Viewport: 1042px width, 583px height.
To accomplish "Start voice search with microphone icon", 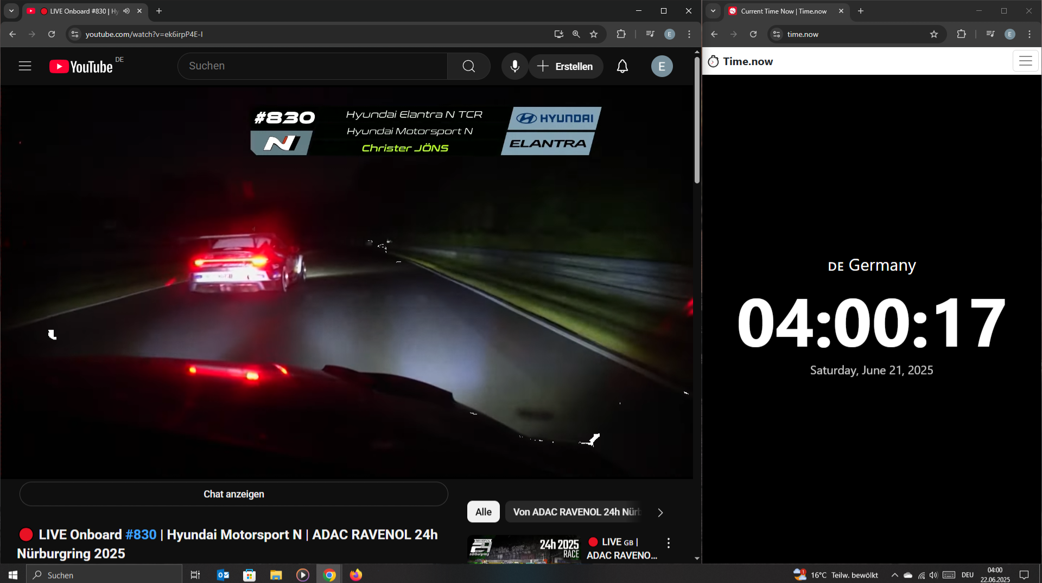I will (x=514, y=66).
